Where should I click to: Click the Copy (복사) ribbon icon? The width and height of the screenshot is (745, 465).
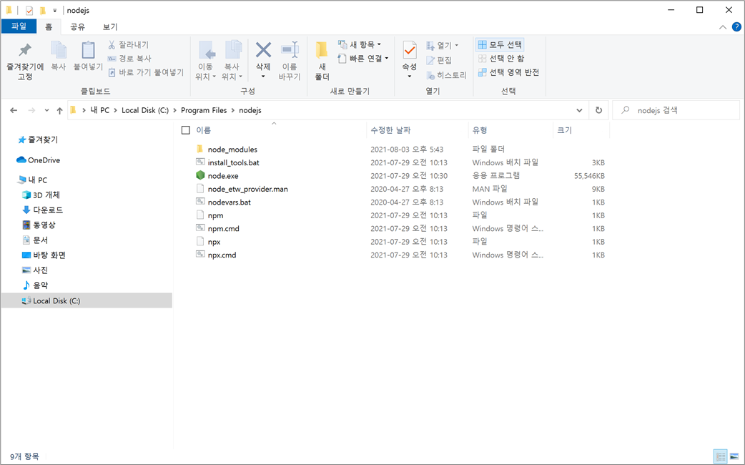coord(59,50)
